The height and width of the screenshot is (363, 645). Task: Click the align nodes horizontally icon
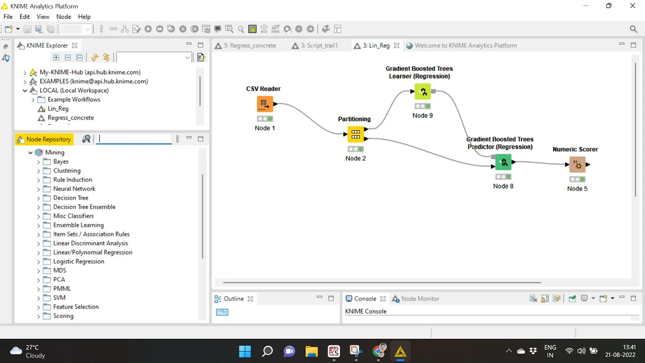pos(113,29)
